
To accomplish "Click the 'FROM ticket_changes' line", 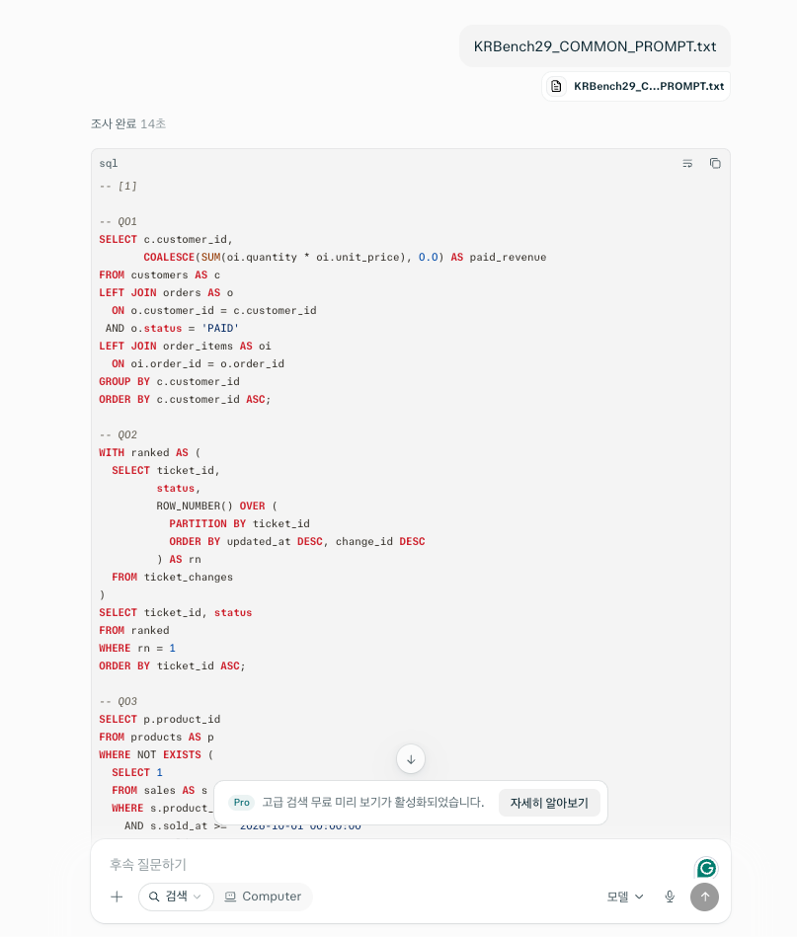I will tap(172, 577).
